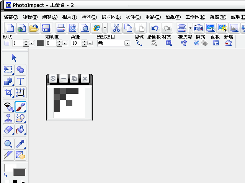Swap foreground and background colors
The width and height of the screenshot is (245, 183).
[5, 175]
